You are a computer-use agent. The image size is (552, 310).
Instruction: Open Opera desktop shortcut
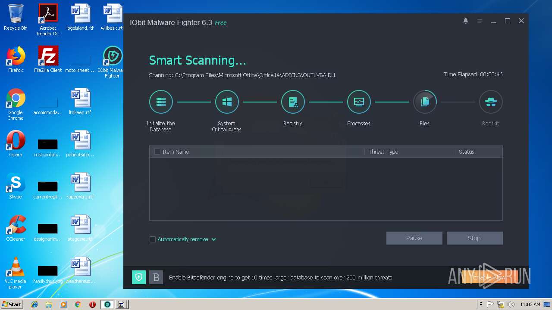(16, 144)
